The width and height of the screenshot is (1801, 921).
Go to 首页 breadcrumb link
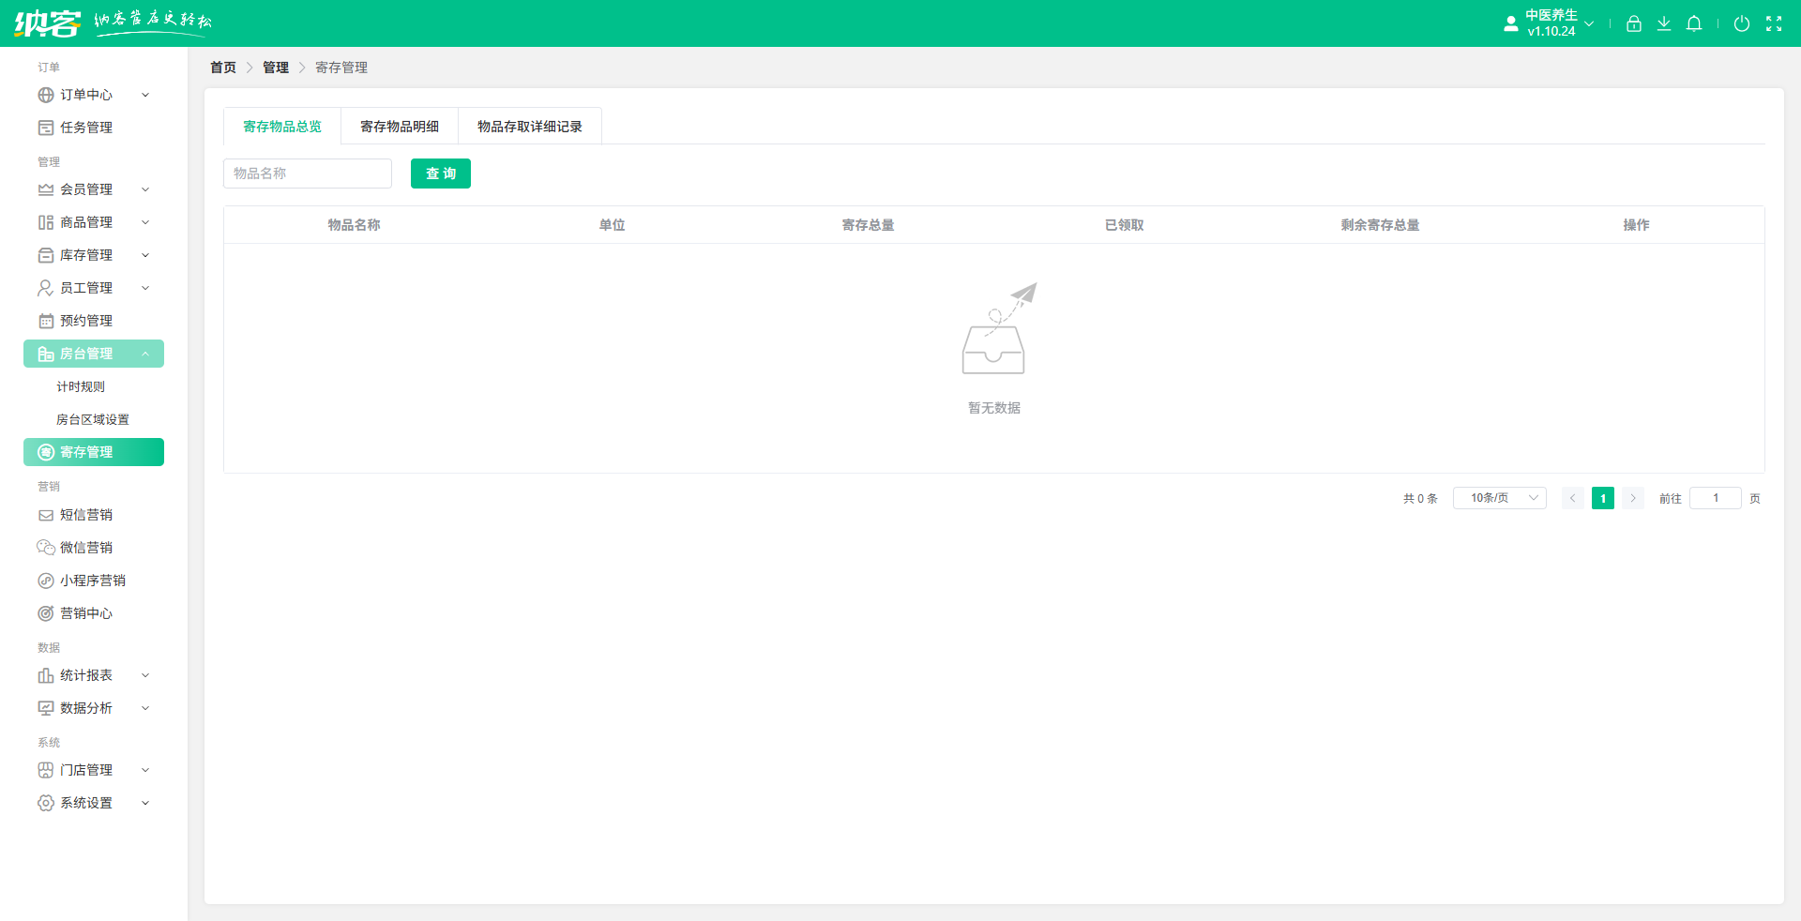click(x=223, y=68)
